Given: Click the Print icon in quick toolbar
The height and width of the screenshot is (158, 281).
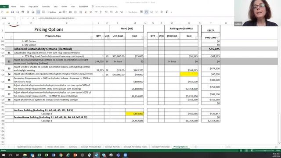Looking at the screenshot, I should (x=23, y=12).
